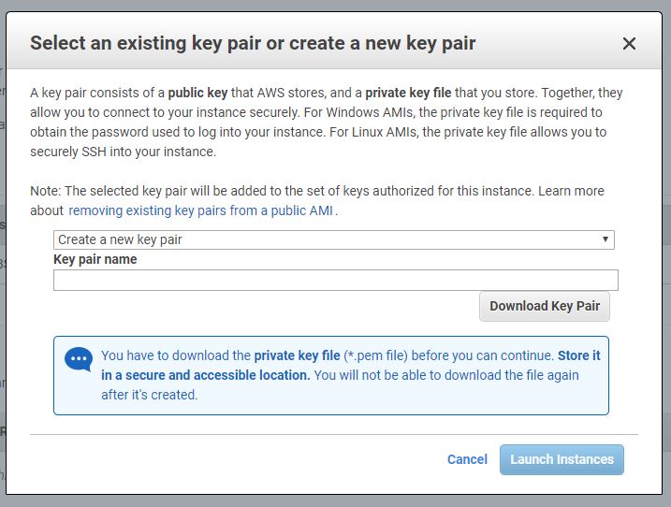This screenshot has width=671, height=507.
Task: Click the "(*.pem file)" text in the notice
Action: pos(375,355)
